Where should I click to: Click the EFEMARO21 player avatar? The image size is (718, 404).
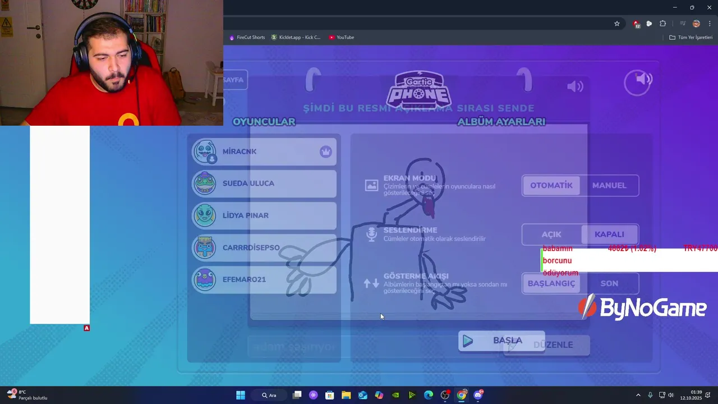coord(204,279)
